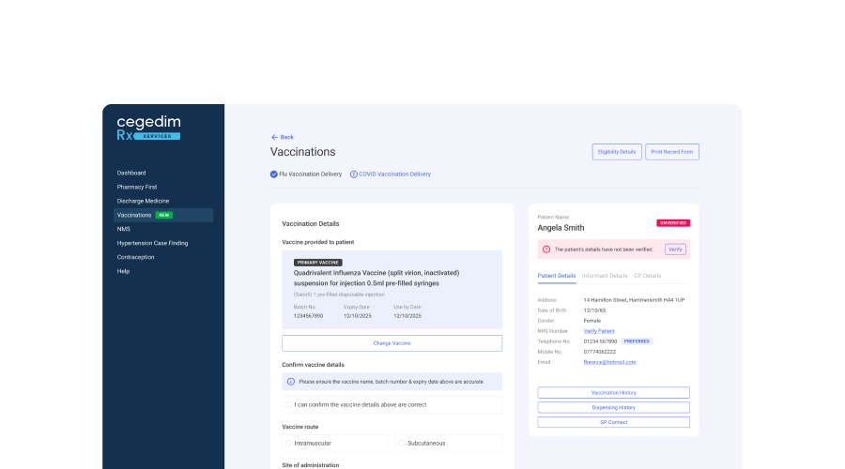
Task: Click the NEW badge beside Vaccinations
Action: 163,215
